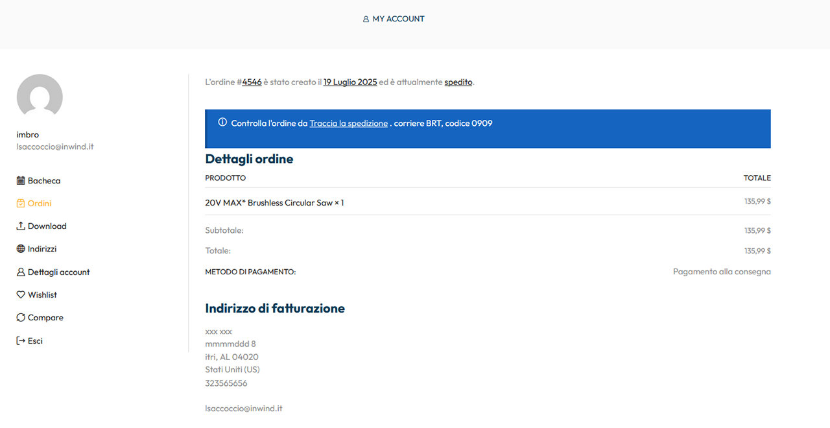Open the MY ACCOUNT header link
The height and width of the screenshot is (428, 830).
[394, 19]
